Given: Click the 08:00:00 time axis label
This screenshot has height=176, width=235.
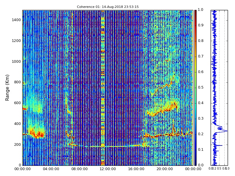Looking at the screenshot, I should tap(79, 169).
